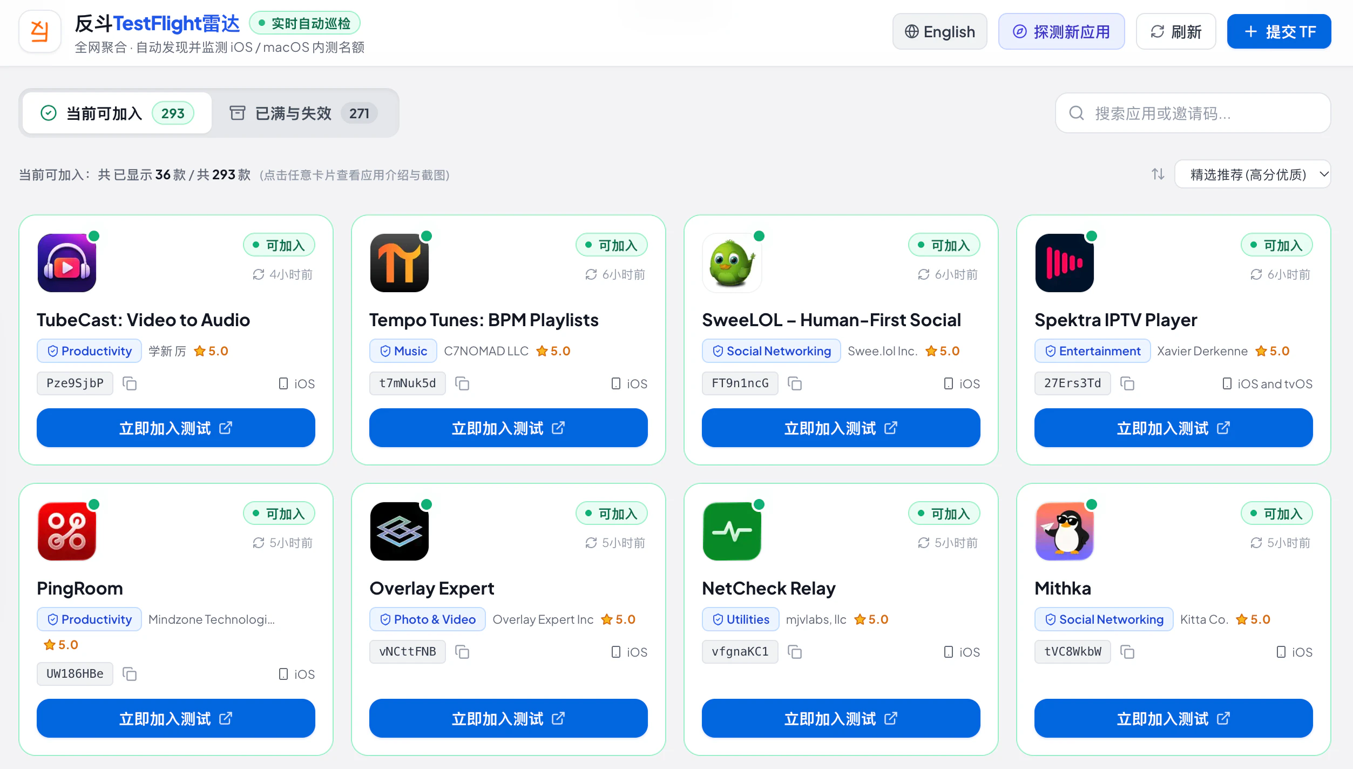Open the Overlay Expert layers icon
This screenshot has height=769, width=1353.
[x=400, y=531]
